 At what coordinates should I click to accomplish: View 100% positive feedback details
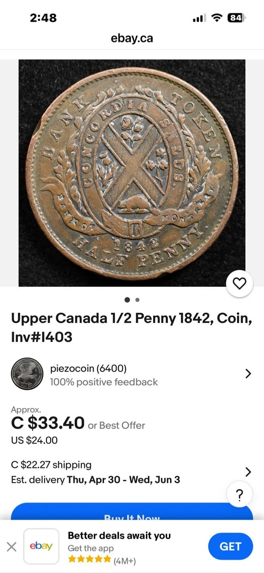pyautogui.click(x=104, y=382)
